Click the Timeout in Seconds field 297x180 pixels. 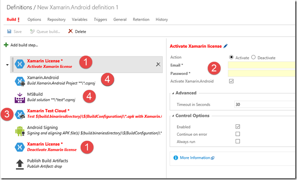point(265,104)
